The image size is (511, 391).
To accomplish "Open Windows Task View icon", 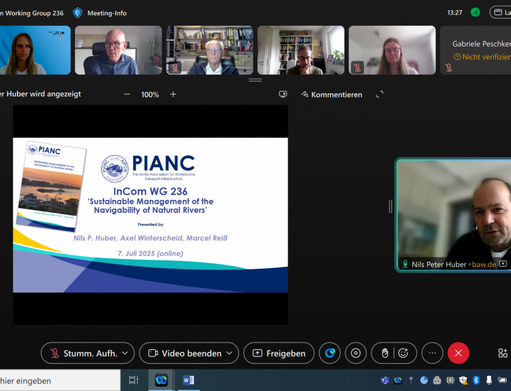I will pos(134,380).
